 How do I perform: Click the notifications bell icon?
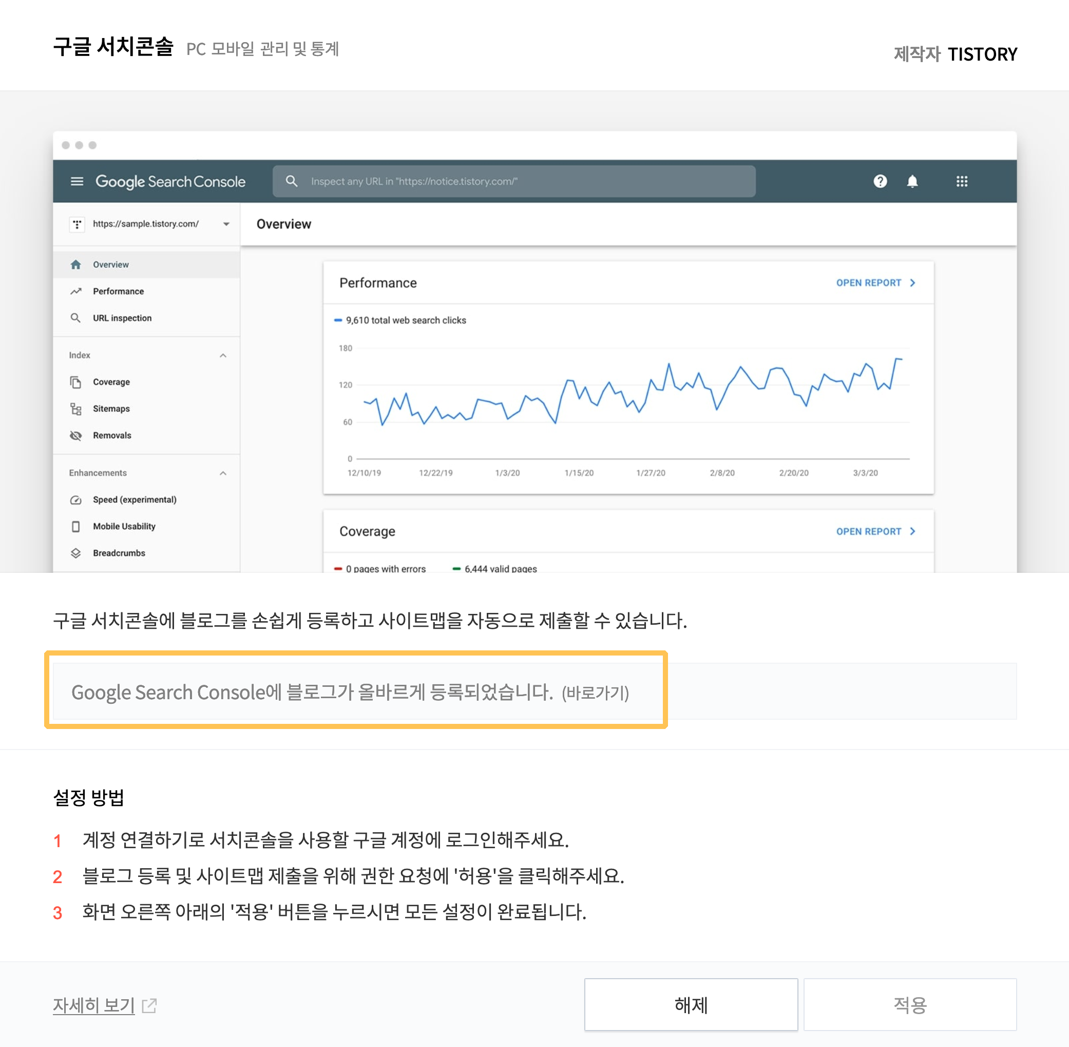click(x=912, y=181)
